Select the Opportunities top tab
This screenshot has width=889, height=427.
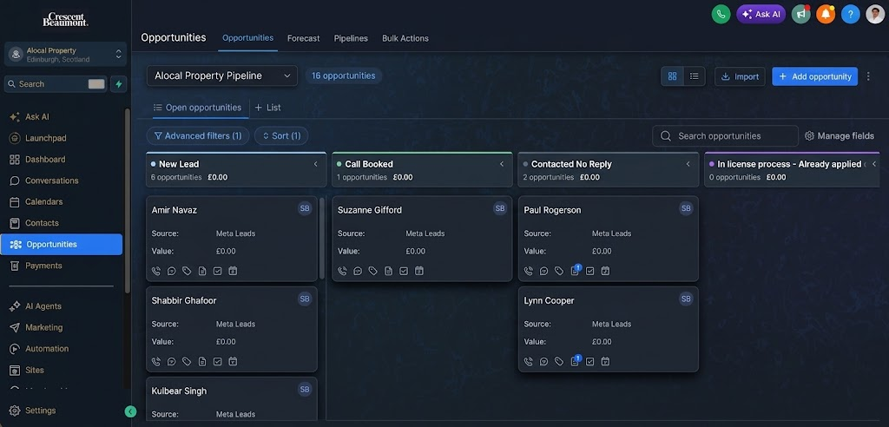[247, 38]
